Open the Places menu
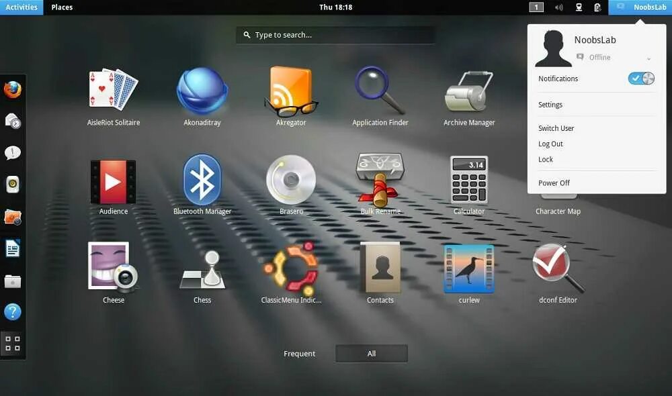Image resolution: width=672 pixels, height=396 pixels. tap(62, 7)
